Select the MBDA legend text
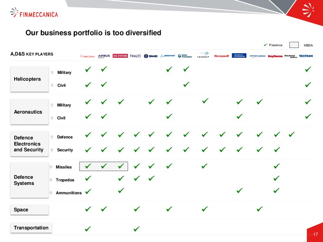This screenshot has width=323, height=242. pos(308,45)
